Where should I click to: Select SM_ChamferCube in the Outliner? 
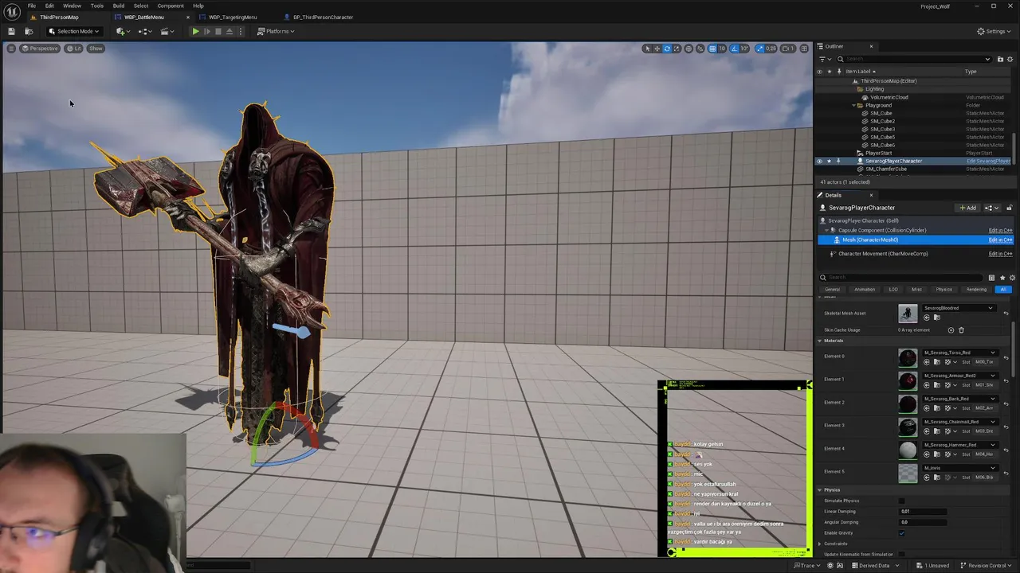pos(885,169)
